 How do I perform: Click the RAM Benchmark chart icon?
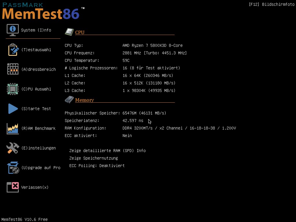click(13, 129)
